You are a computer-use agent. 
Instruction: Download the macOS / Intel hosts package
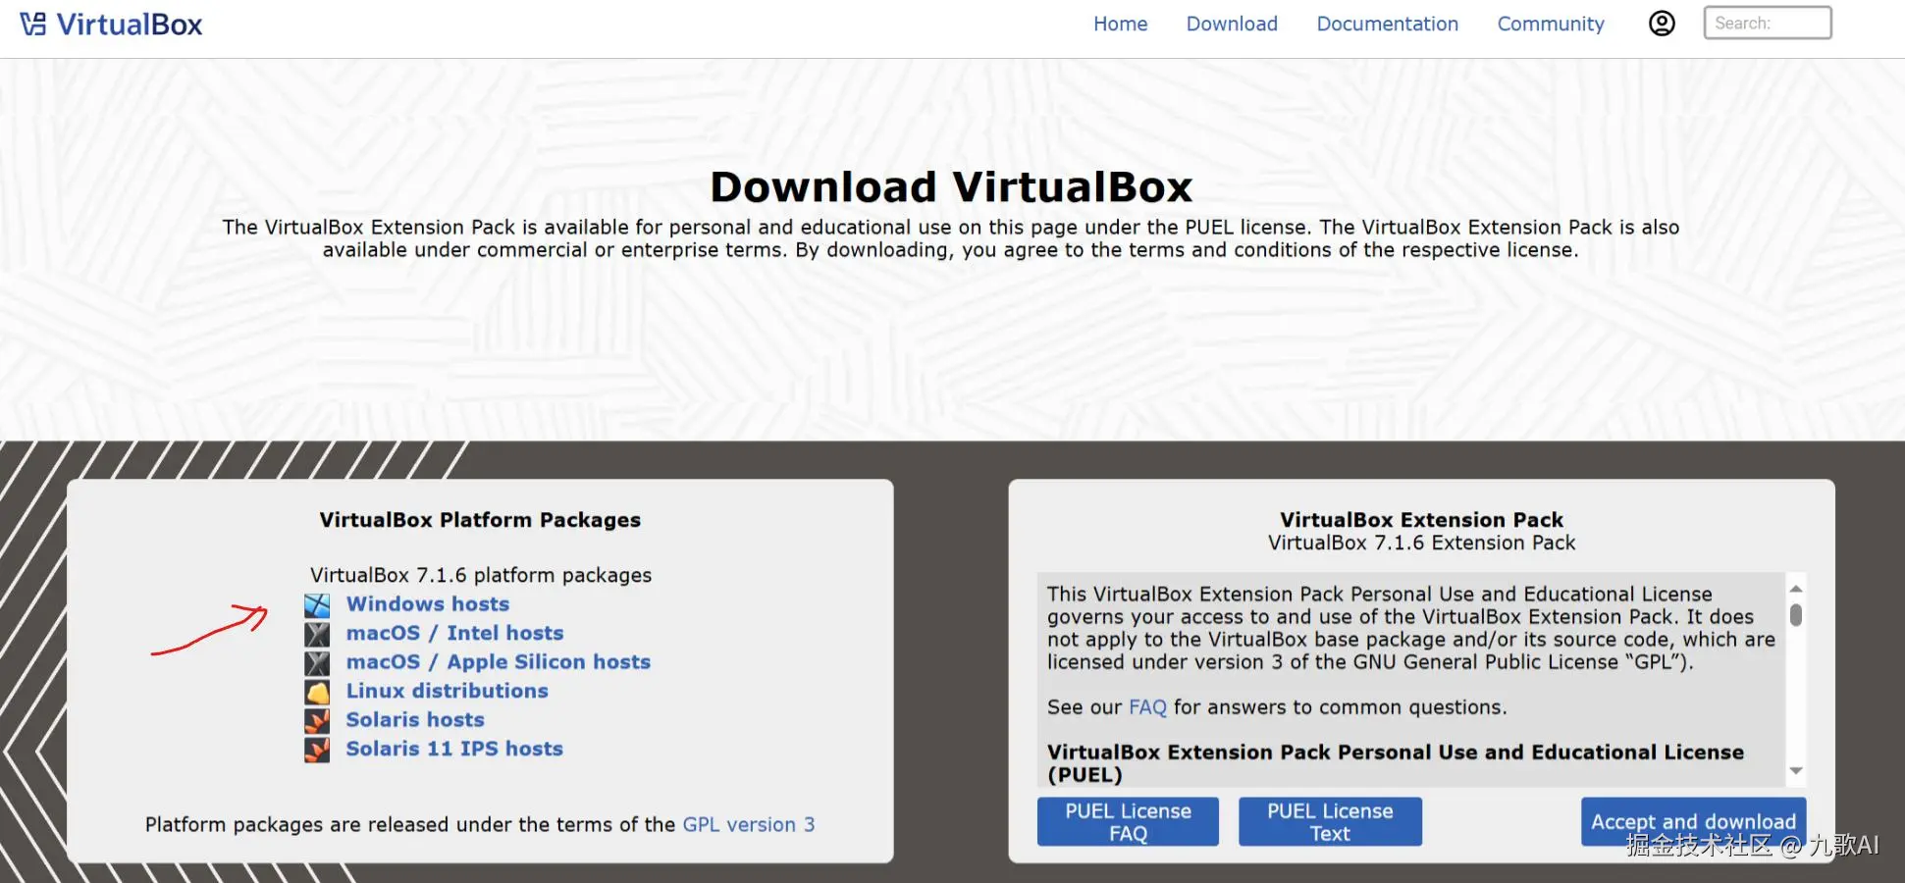[x=454, y=633]
